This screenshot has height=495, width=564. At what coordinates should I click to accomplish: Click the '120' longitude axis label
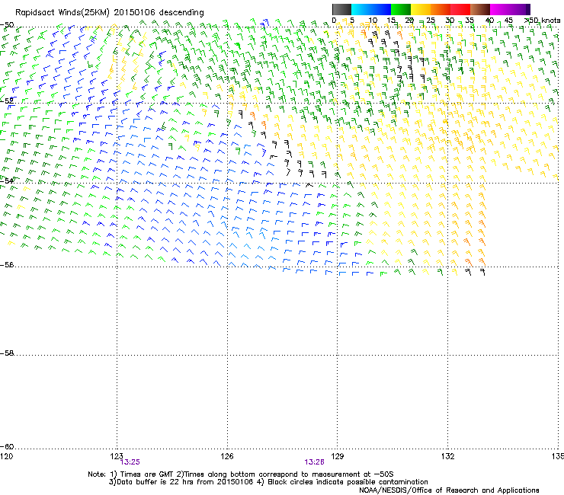click(x=6, y=456)
